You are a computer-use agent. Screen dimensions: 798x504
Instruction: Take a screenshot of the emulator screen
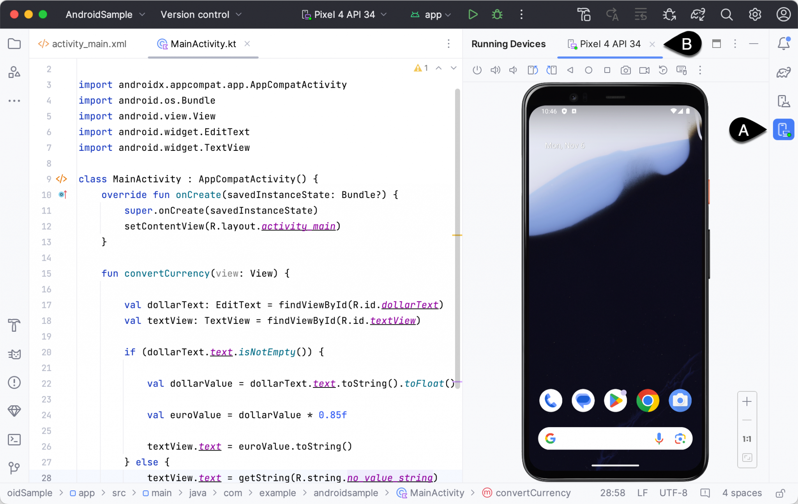coord(625,70)
